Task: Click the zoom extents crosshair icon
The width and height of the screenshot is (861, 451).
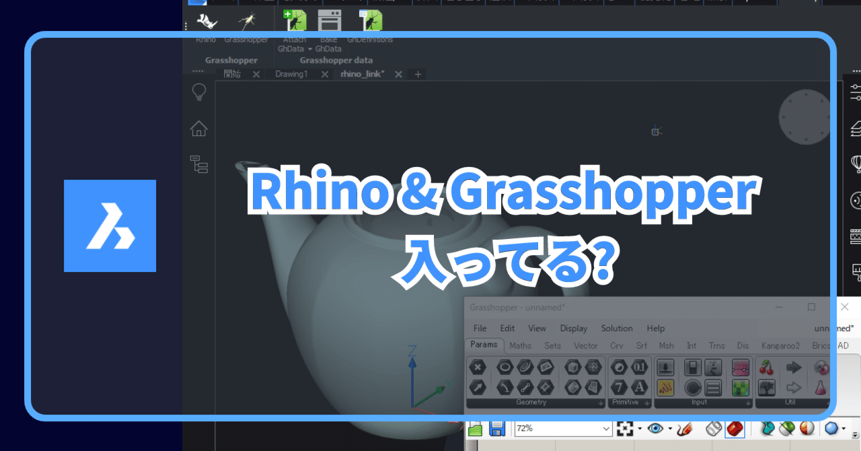Action: click(x=625, y=429)
